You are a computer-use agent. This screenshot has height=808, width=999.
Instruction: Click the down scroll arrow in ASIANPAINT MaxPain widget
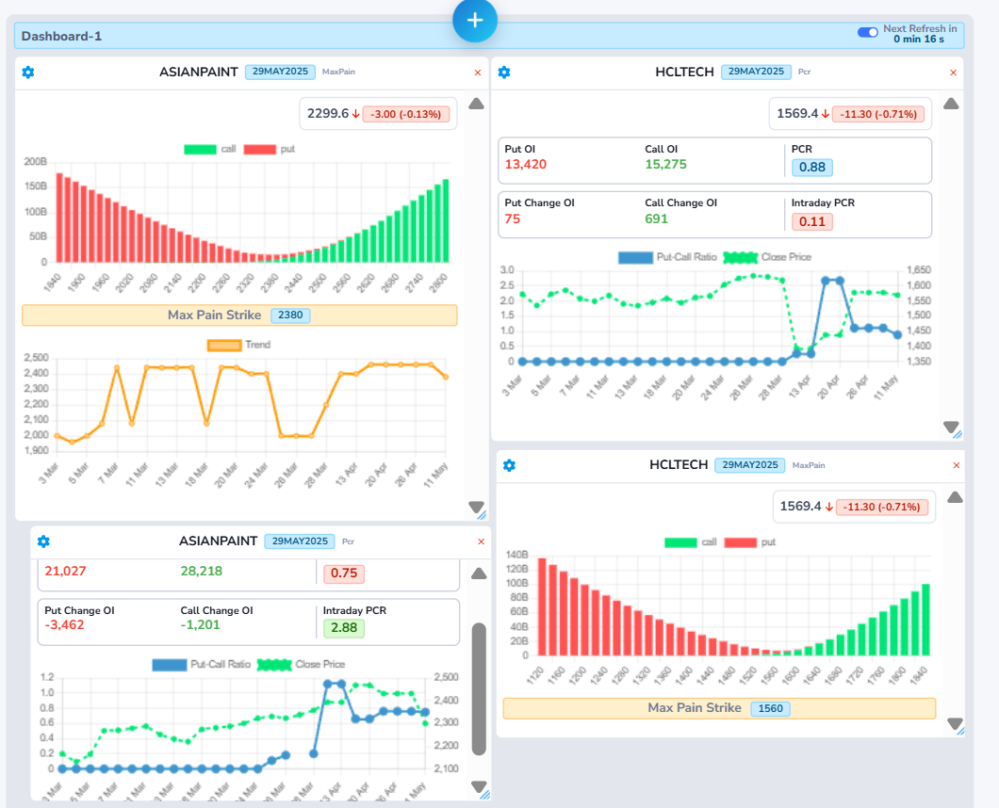[x=474, y=507]
